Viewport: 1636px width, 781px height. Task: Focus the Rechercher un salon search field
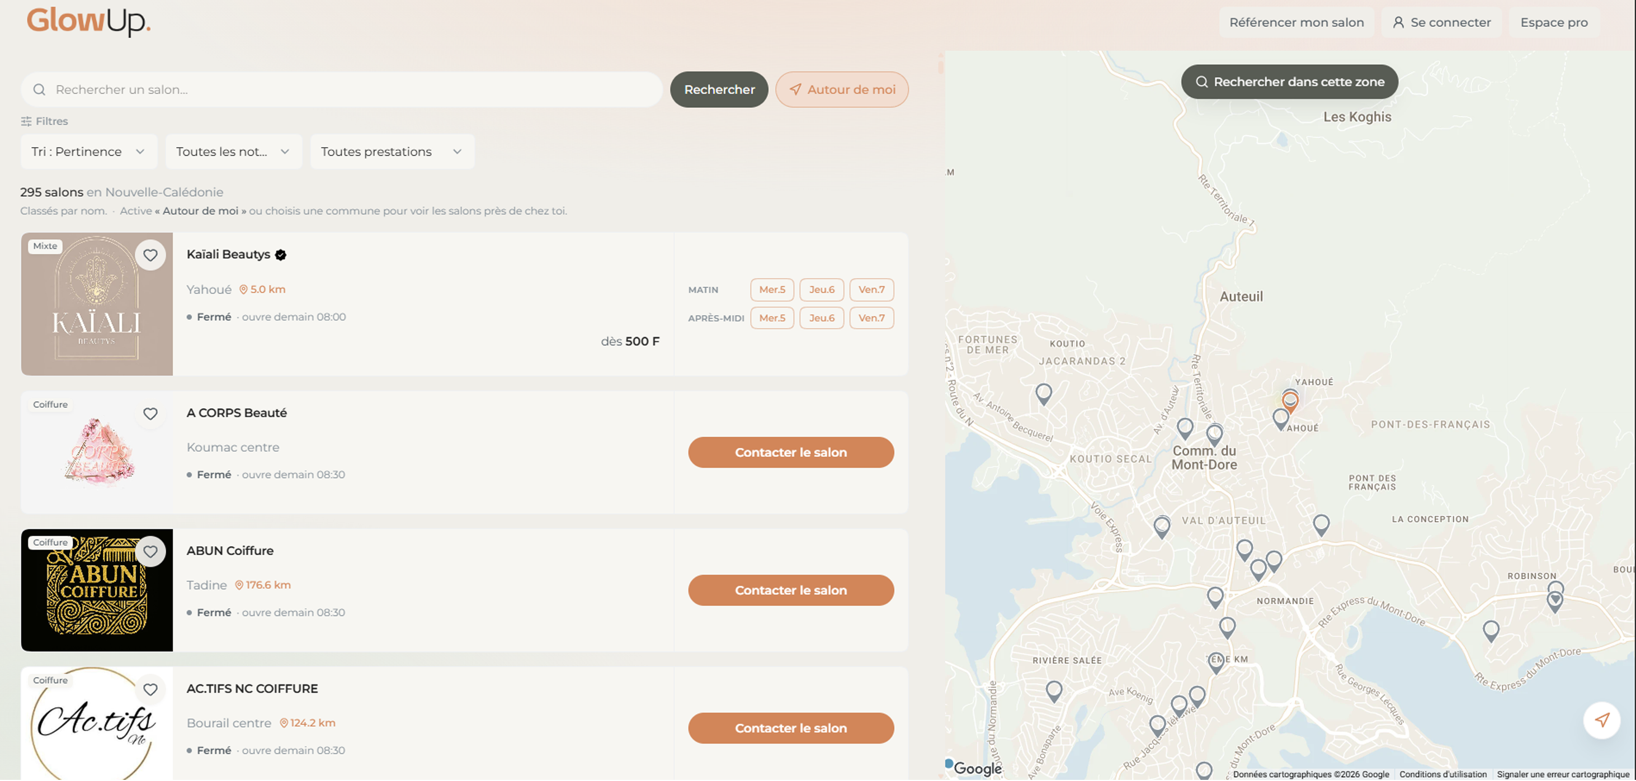point(342,89)
